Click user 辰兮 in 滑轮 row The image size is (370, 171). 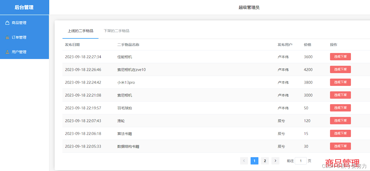point(281,121)
